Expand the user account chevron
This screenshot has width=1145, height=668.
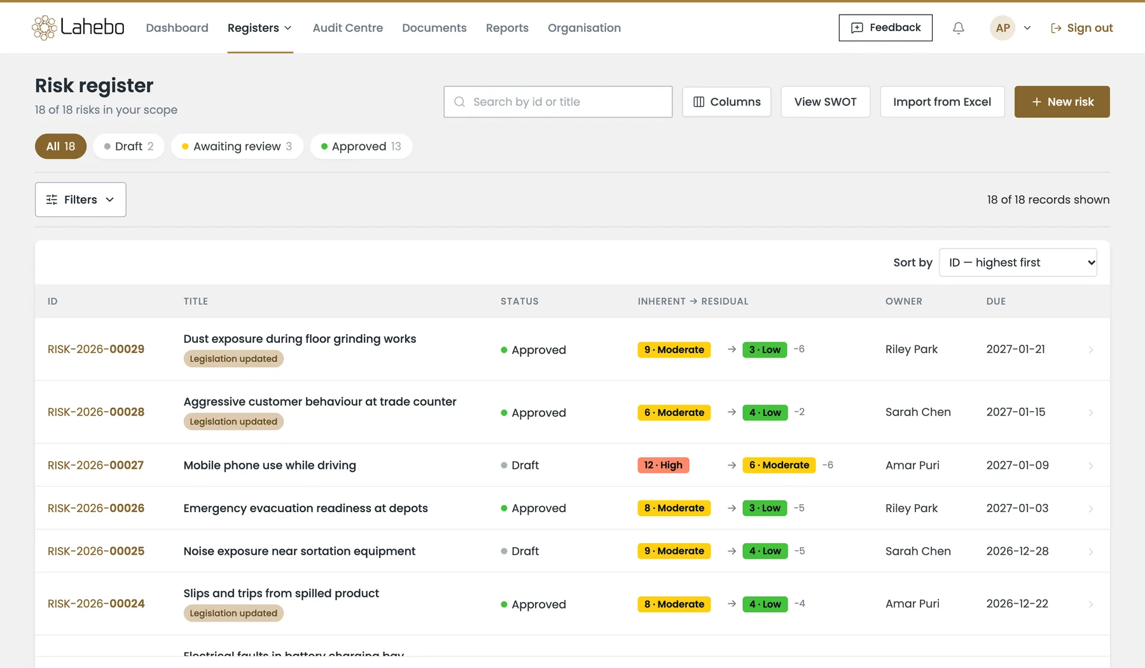tap(1027, 28)
